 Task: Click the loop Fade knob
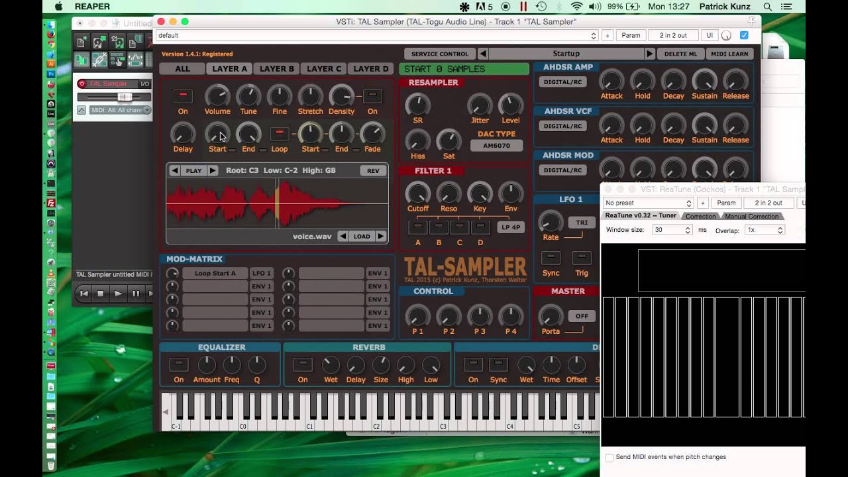pos(372,134)
